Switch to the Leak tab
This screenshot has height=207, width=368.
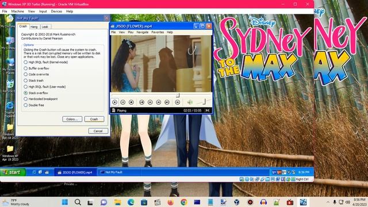pyautogui.click(x=45, y=27)
